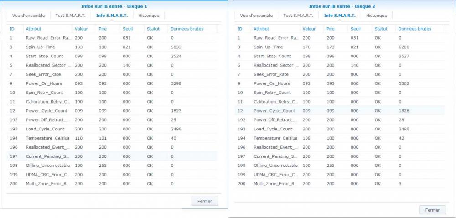Select Seek_Error_Rate row in Disque 1
The image size is (456, 218).
(x=112, y=74)
